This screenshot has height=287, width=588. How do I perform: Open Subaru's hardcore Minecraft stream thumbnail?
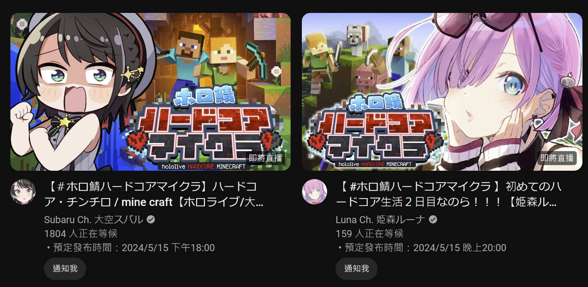(x=151, y=92)
